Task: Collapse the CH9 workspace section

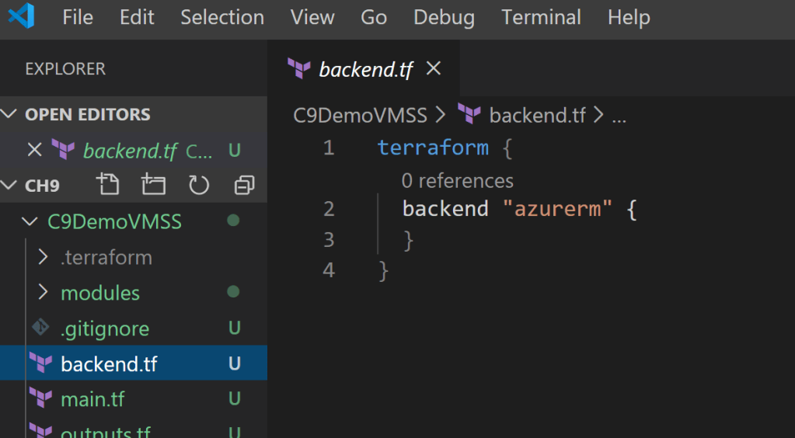Action: point(9,186)
